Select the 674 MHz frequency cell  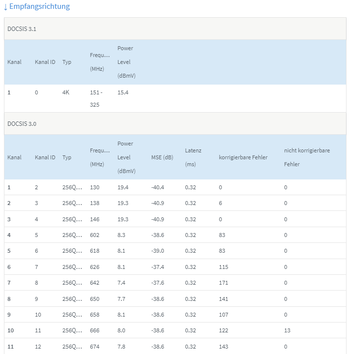click(94, 347)
